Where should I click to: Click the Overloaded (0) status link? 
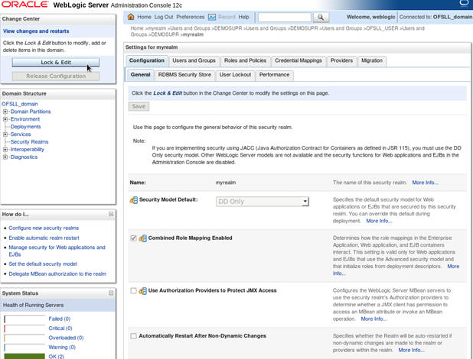click(66, 338)
